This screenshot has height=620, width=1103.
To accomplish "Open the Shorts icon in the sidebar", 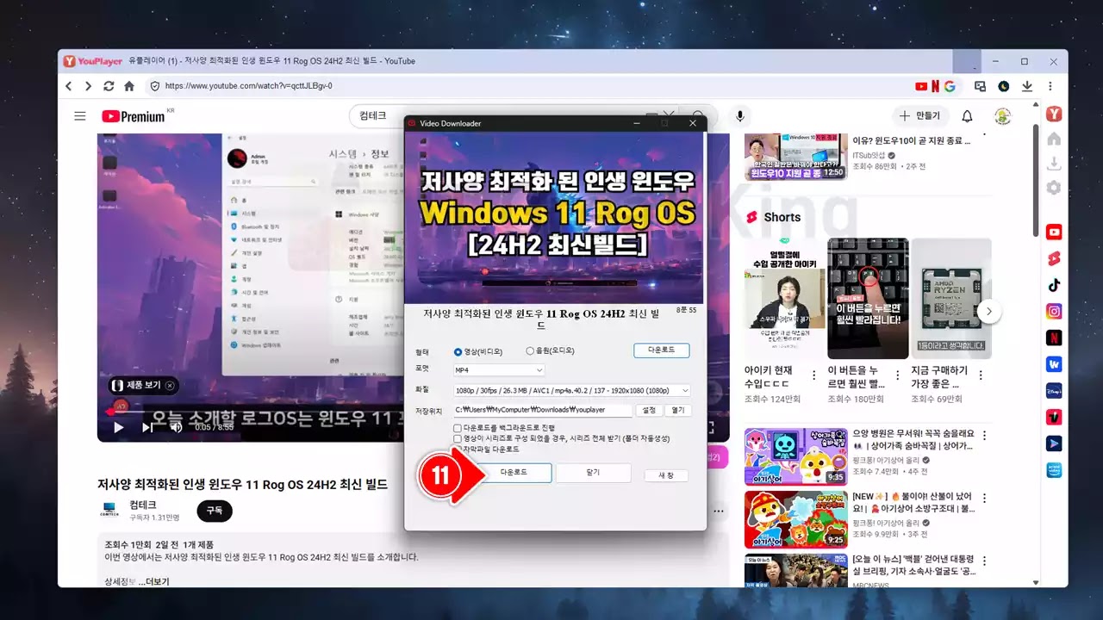I will click(1054, 258).
